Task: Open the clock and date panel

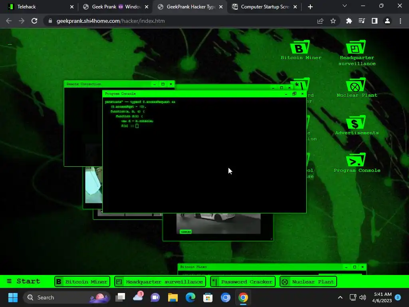Action: (382, 297)
